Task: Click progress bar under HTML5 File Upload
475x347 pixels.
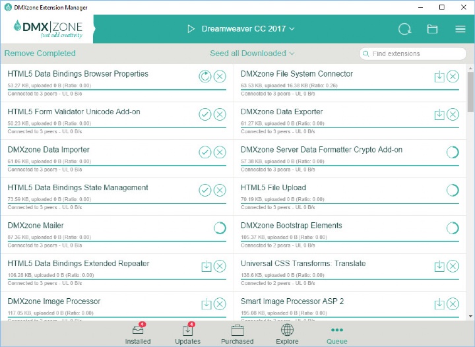Action: click(x=350, y=203)
